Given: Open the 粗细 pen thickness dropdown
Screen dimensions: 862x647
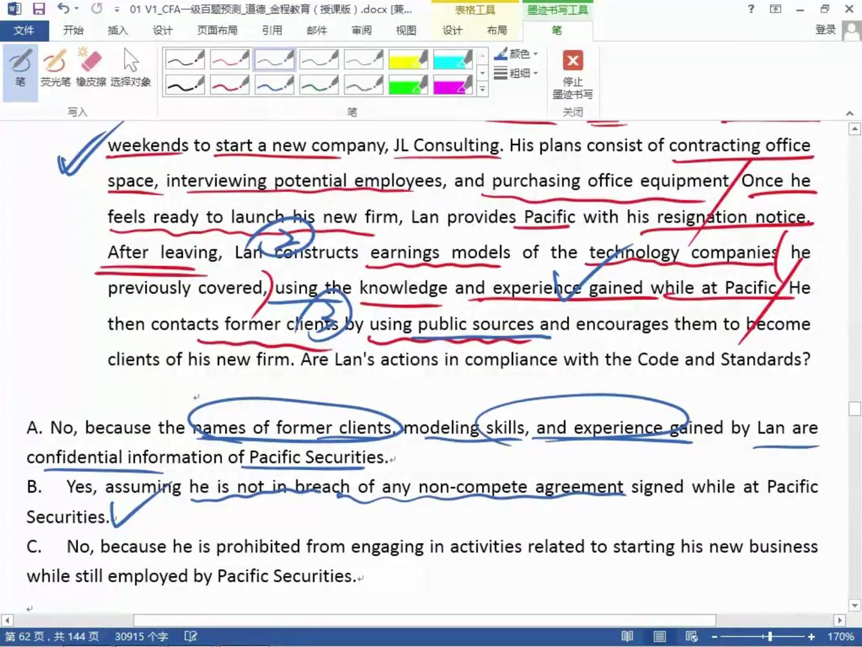Looking at the screenshot, I should [x=516, y=73].
